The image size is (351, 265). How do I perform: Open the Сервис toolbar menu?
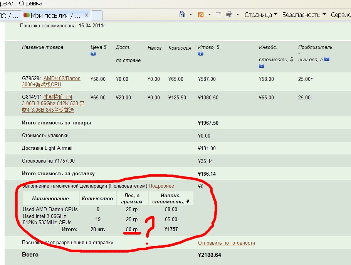click(341, 15)
